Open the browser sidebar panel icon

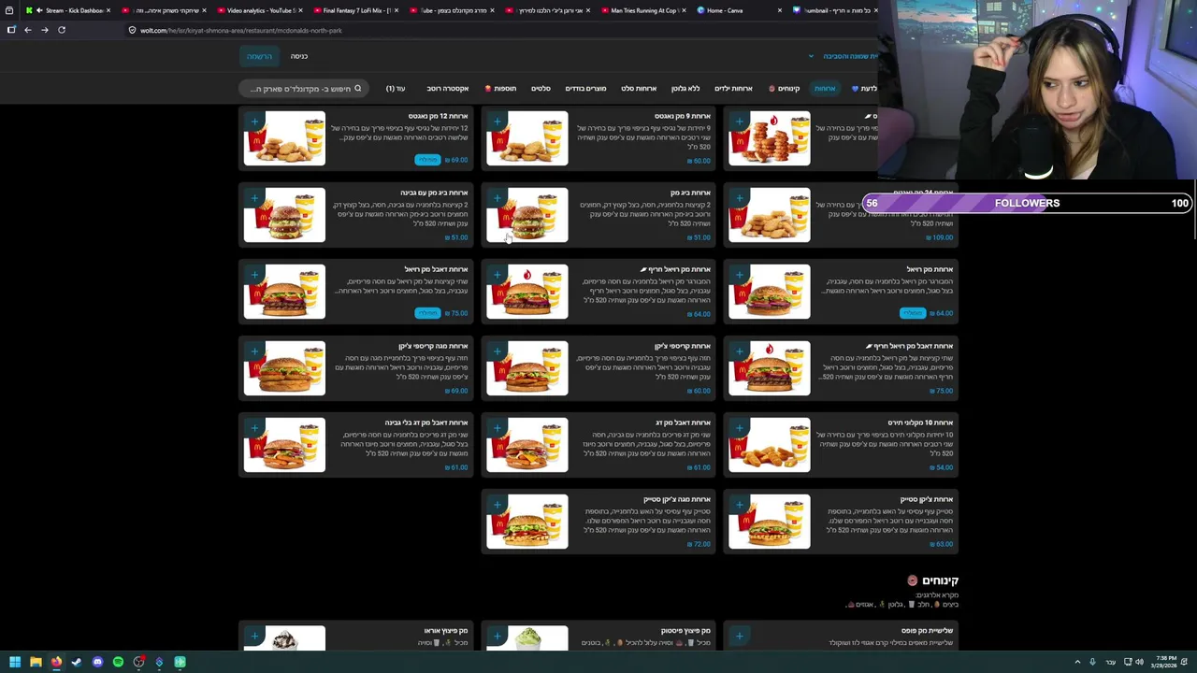[11, 30]
